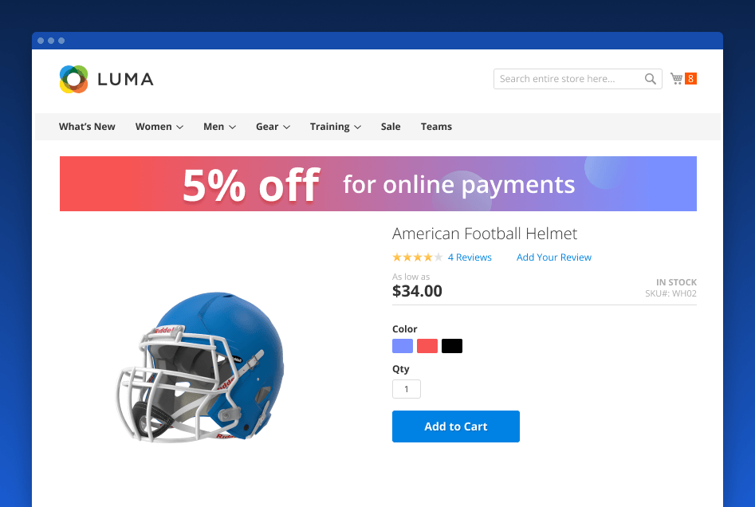
Task: Select the blue color swatch
Action: tap(403, 346)
